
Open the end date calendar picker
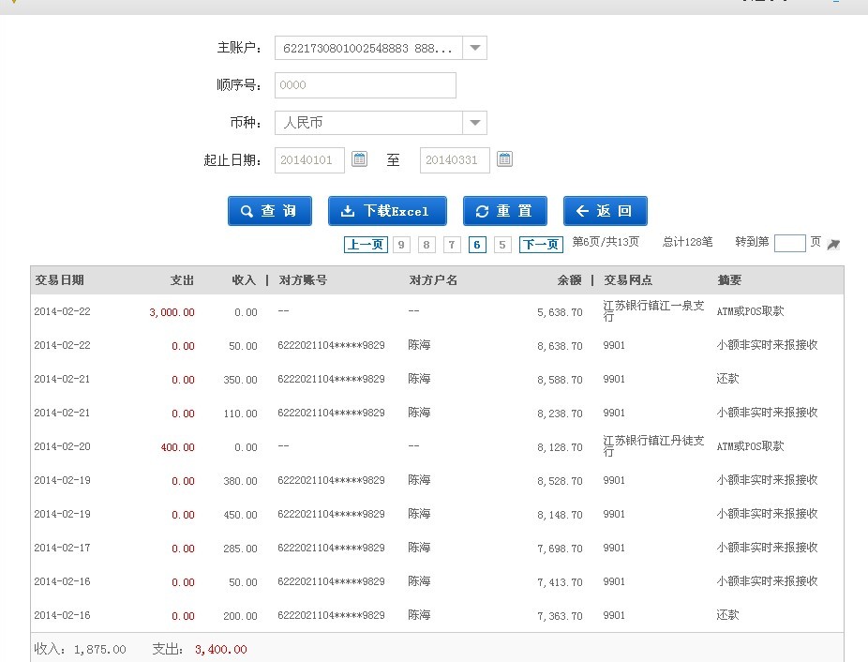[x=504, y=159]
